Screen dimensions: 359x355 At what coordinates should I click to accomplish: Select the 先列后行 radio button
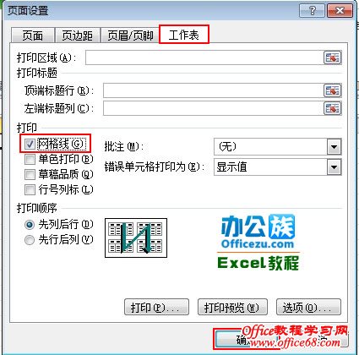30,225
